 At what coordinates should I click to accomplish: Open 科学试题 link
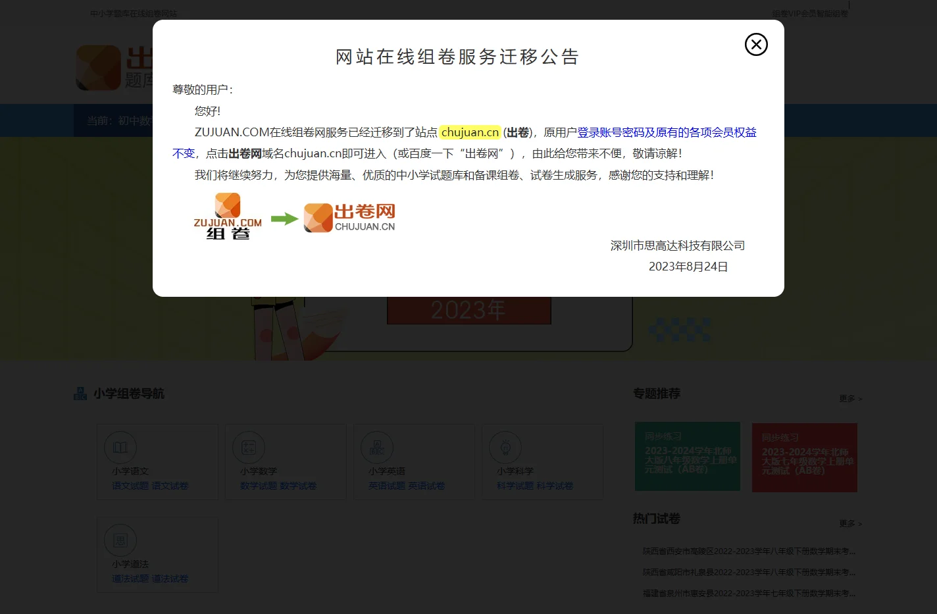pos(515,486)
